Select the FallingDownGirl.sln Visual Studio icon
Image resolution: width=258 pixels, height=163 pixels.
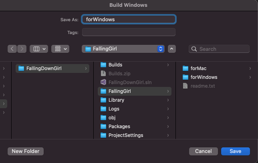(103, 82)
